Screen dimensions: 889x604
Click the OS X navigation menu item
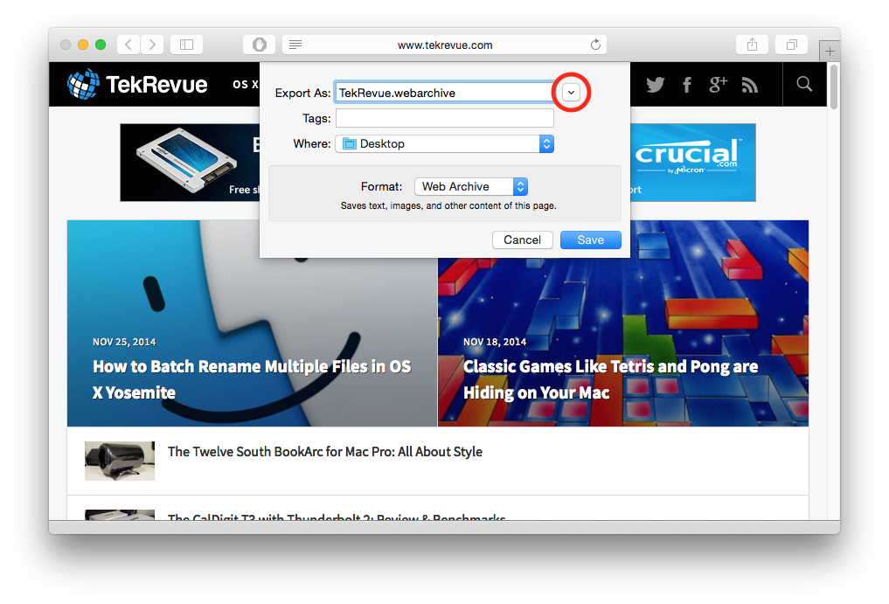pos(246,85)
